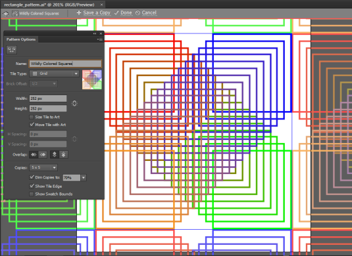Image resolution: width=352 pixels, height=256 pixels.
Task: Open the Pattern Options panel flyout menu
Action: pos(99,39)
